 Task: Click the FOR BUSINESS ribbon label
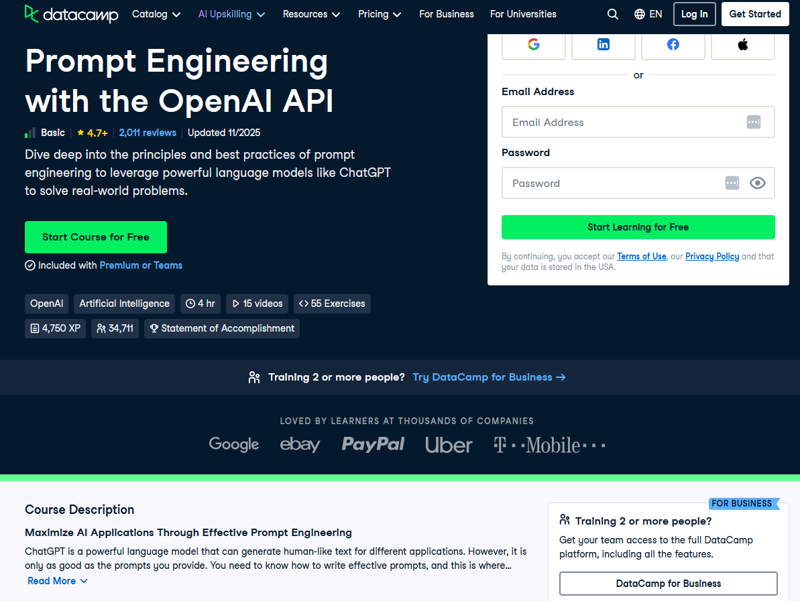pos(742,504)
